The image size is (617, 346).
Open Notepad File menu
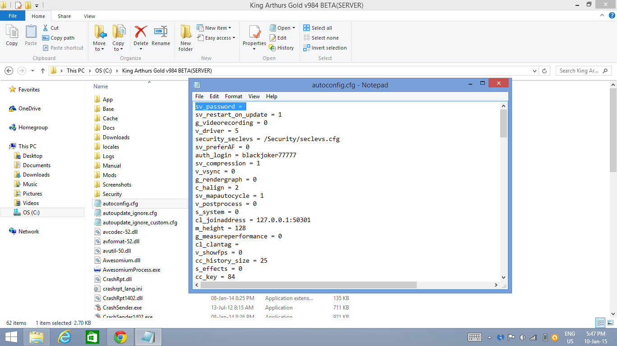pos(199,96)
